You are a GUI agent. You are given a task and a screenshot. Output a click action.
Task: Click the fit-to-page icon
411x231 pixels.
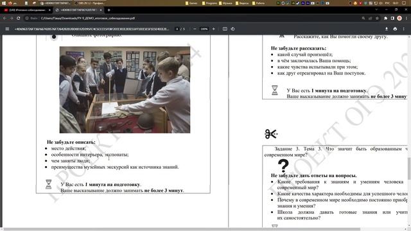click(225, 29)
